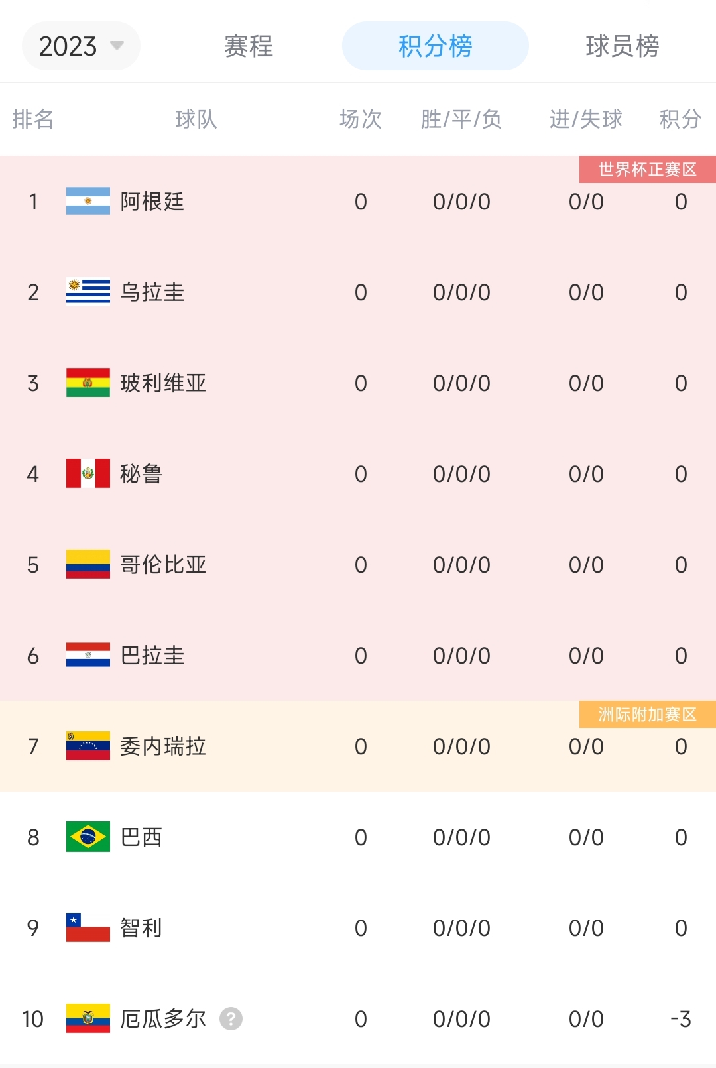Open team 巴西 from standings
The width and height of the screenshot is (716, 1068).
click(141, 837)
